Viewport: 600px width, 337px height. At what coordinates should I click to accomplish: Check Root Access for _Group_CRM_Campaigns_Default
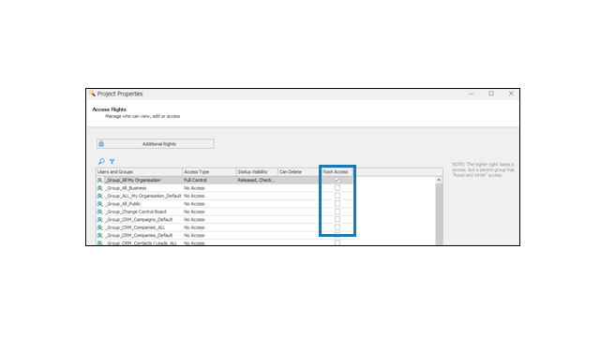[x=337, y=219]
